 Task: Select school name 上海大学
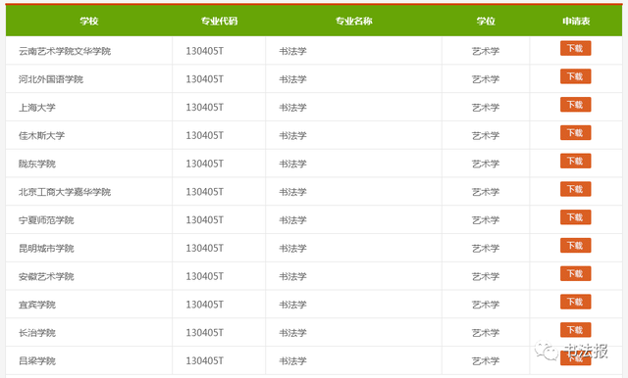coord(37,108)
